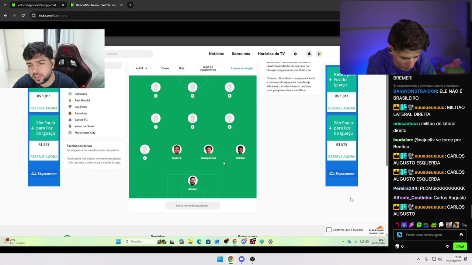Viewport: 472px width, 265px height.
Task: Check the Confirme que é humano box
Action: pyautogui.click(x=329, y=230)
